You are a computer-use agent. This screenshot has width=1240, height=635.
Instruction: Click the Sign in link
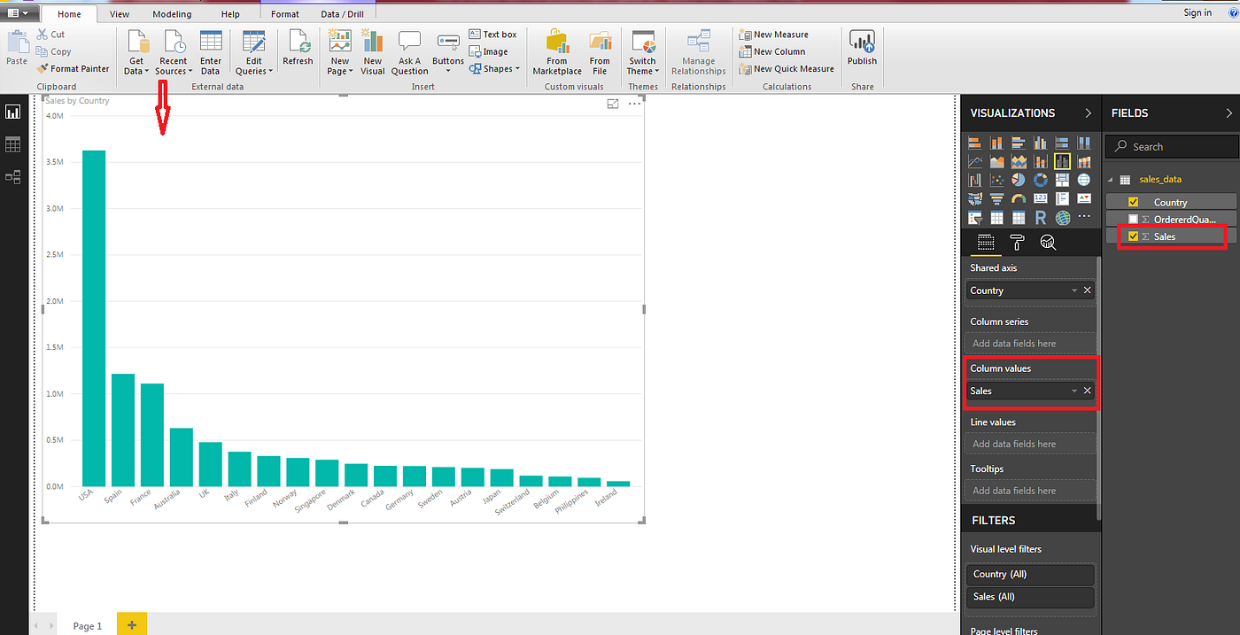point(1197,12)
